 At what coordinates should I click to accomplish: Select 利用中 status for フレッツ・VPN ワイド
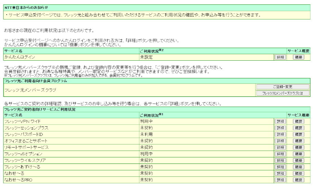(147, 122)
